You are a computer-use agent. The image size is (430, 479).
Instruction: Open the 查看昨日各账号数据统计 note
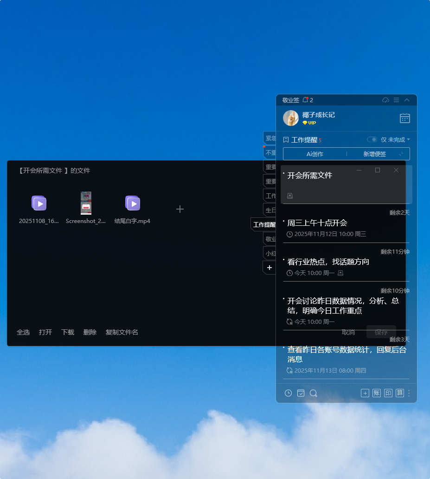coord(347,354)
